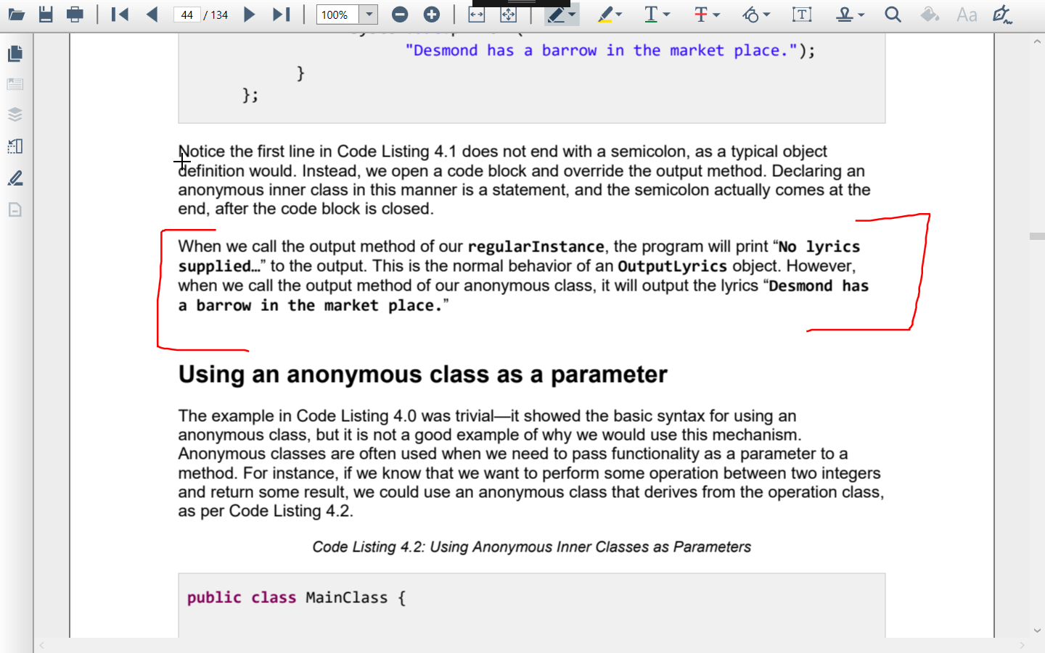Activate the signature pen tool
Screen dimensions: 1045x653
(1002, 14)
